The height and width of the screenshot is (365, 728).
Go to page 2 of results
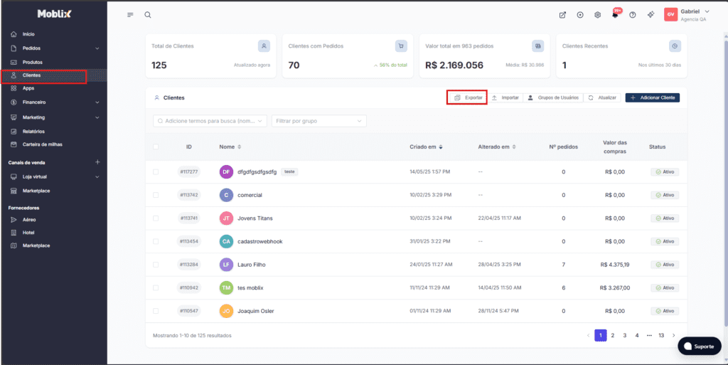click(x=612, y=335)
